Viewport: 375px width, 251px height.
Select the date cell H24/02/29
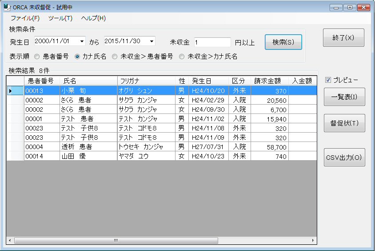point(208,100)
